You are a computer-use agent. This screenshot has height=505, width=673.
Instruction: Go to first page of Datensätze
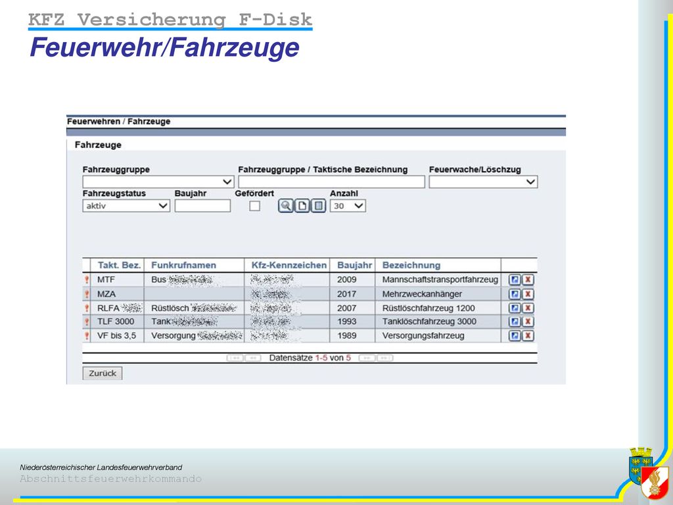(235, 358)
